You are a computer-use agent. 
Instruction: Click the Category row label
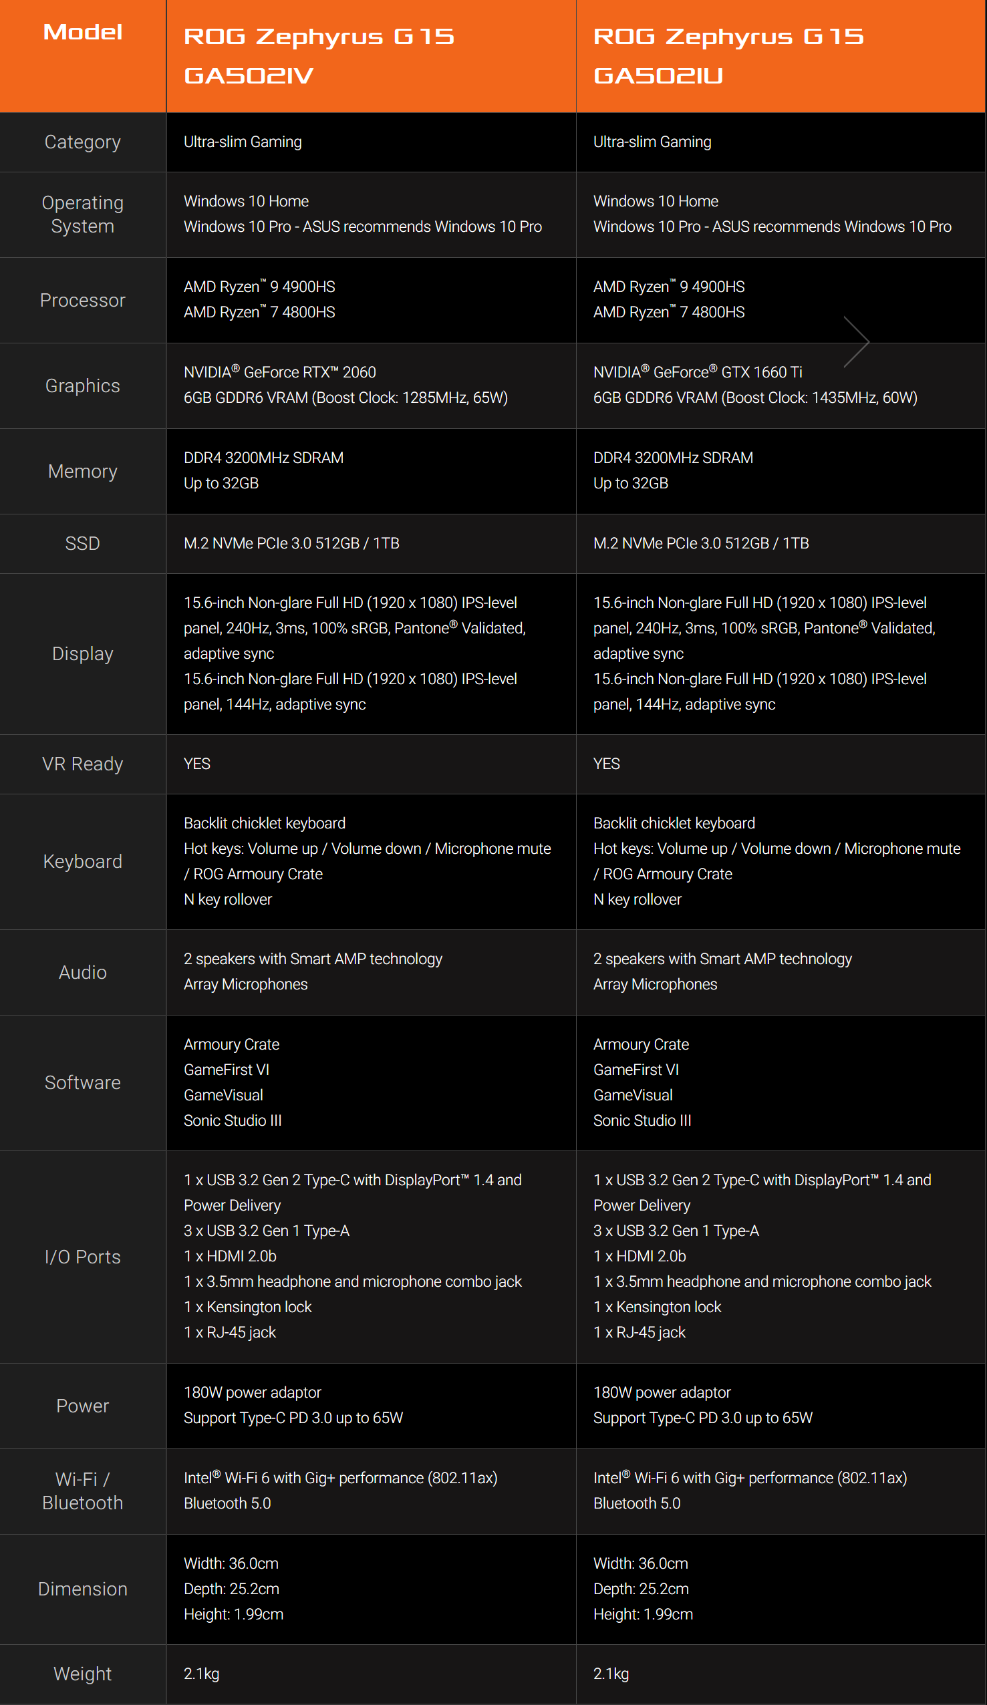(83, 142)
